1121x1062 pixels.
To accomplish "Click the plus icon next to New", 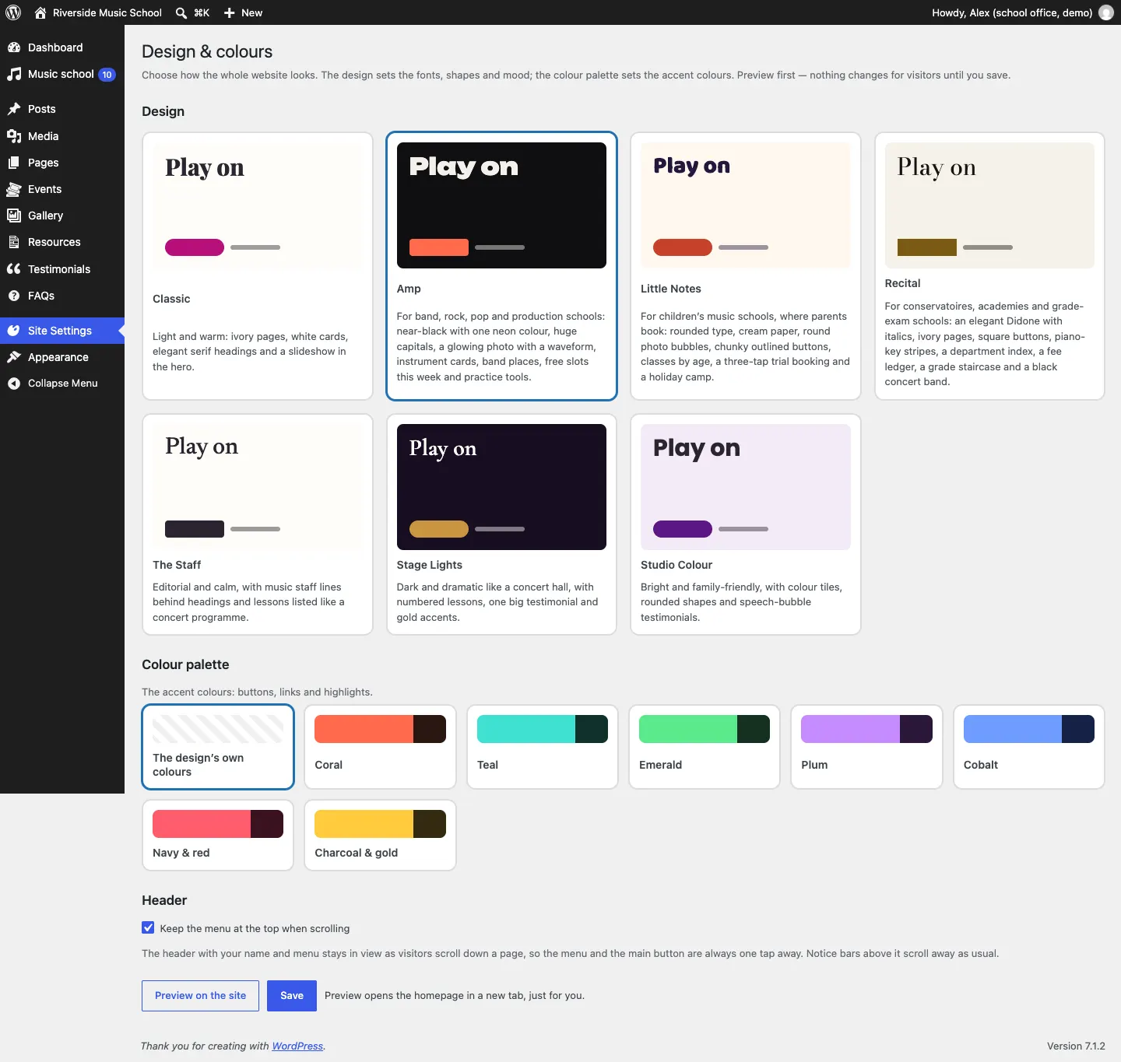I will coord(230,12).
